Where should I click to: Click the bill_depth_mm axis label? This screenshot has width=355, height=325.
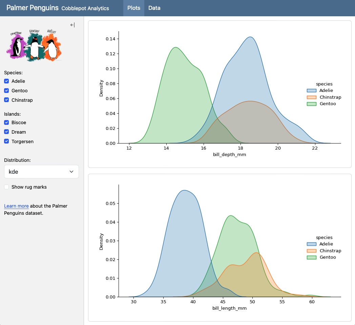click(229, 155)
